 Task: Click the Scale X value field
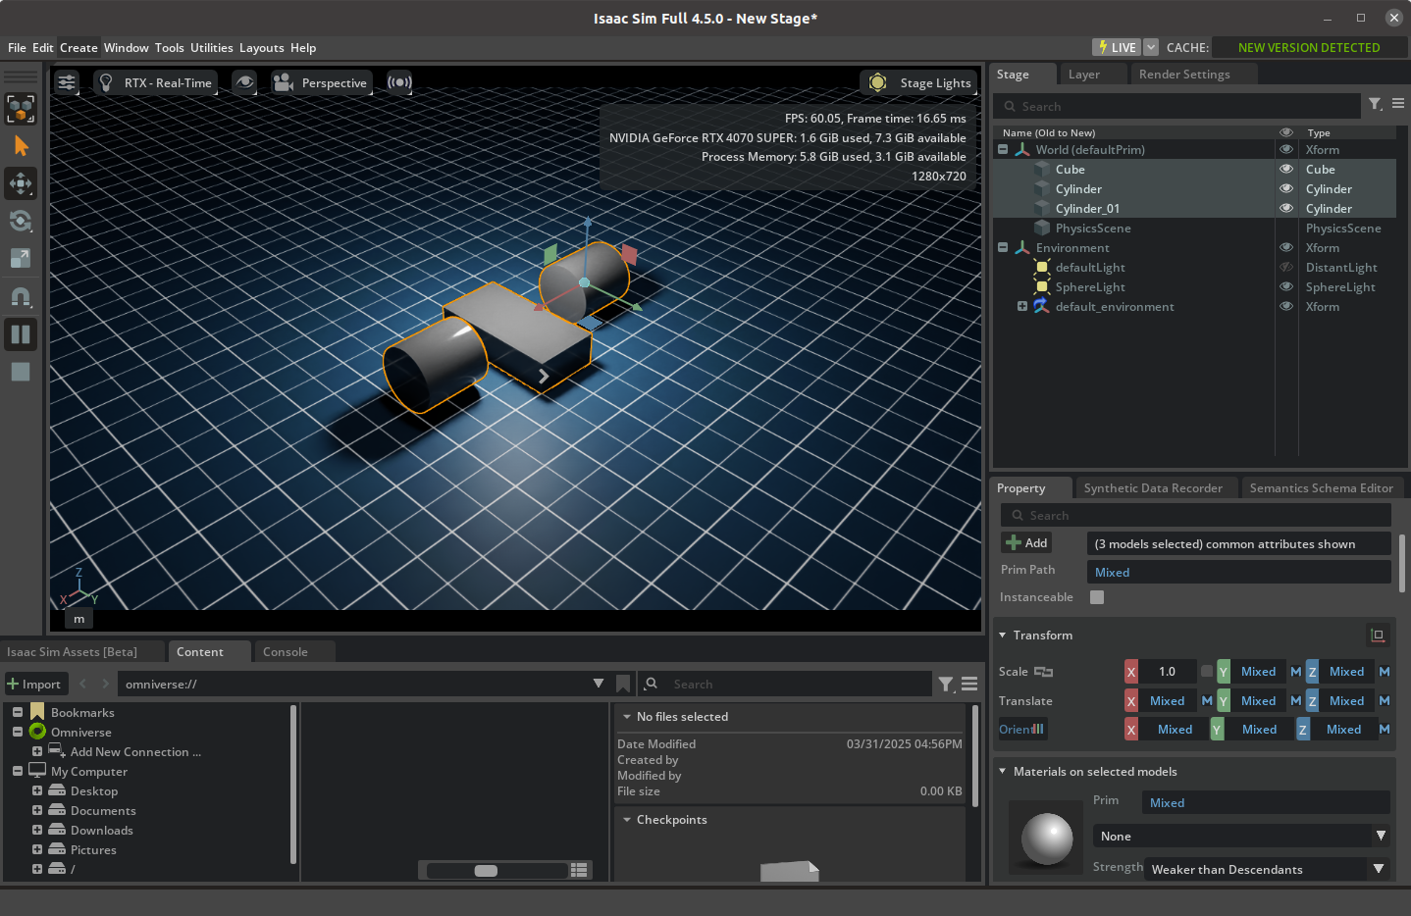[x=1167, y=672]
